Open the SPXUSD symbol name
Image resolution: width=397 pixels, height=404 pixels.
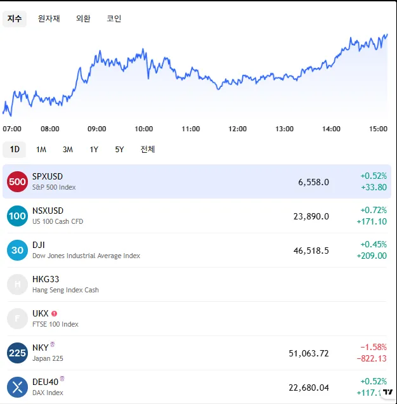pyautogui.click(x=48, y=176)
